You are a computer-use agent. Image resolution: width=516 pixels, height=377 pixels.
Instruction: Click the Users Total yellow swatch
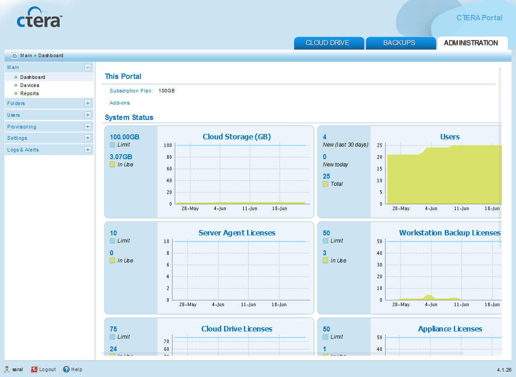(x=325, y=184)
